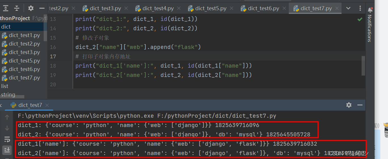Minimize the Run tool window

(x=360, y=105)
